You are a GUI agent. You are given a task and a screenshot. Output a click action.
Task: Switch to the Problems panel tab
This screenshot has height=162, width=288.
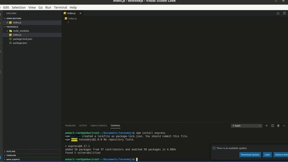(x=70, y=126)
